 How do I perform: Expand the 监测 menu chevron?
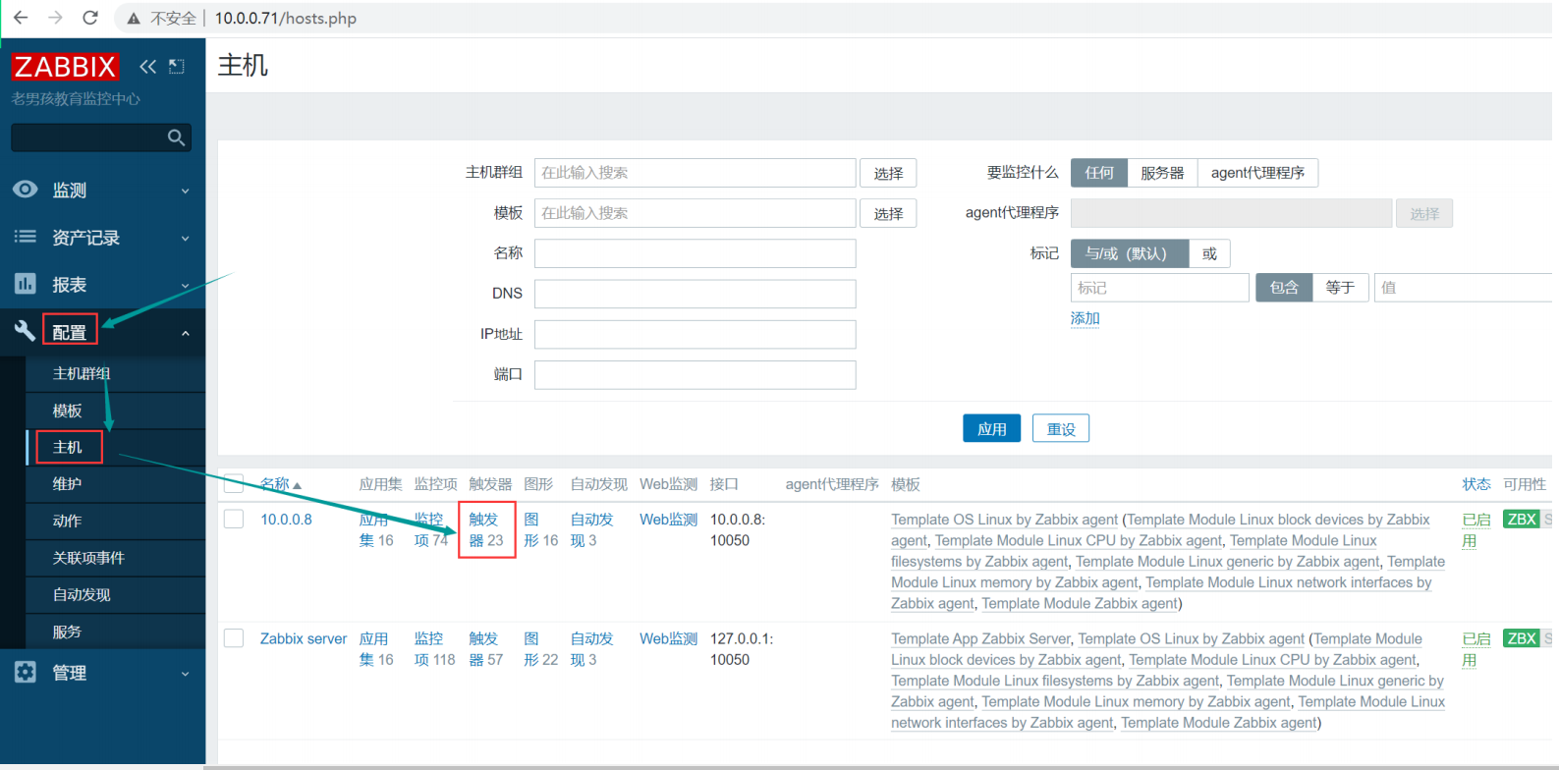click(x=186, y=192)
